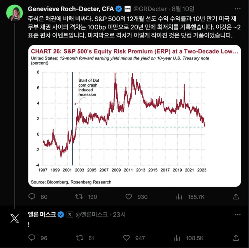The width and height of the screenshot is (249, 248).
Task: Like 엘론 머스크's reply tweet
Action: (126, 238)
